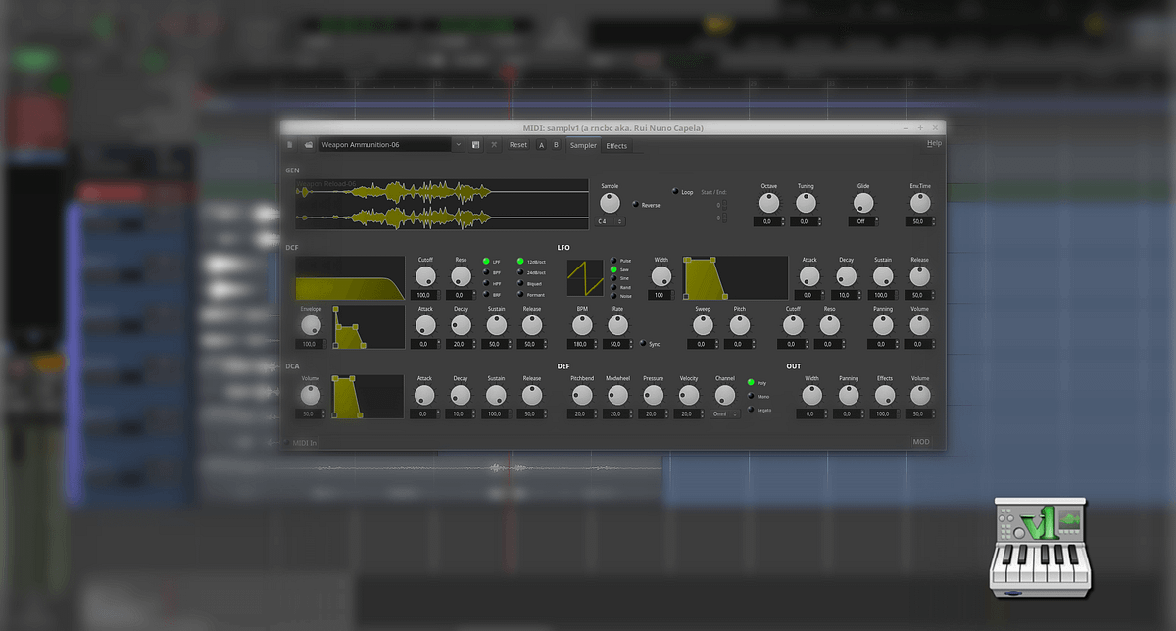Switch to the Effects tab
Screen dimensions: 1176x631
(616, 146)
